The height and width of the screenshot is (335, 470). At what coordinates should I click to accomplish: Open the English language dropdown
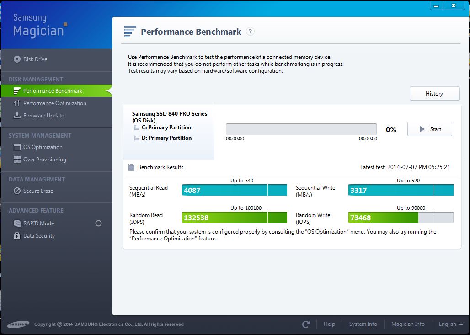point(451,324)
